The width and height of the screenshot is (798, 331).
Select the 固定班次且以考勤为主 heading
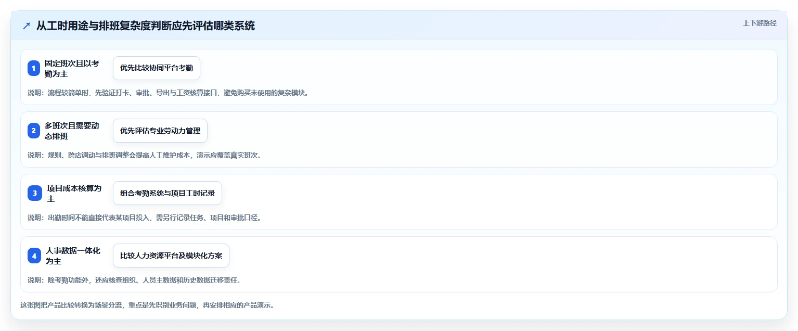click(x=72, y=68)
